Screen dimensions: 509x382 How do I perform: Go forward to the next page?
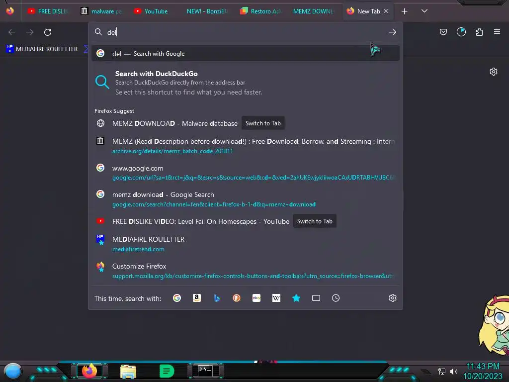[x=30, y=32]
